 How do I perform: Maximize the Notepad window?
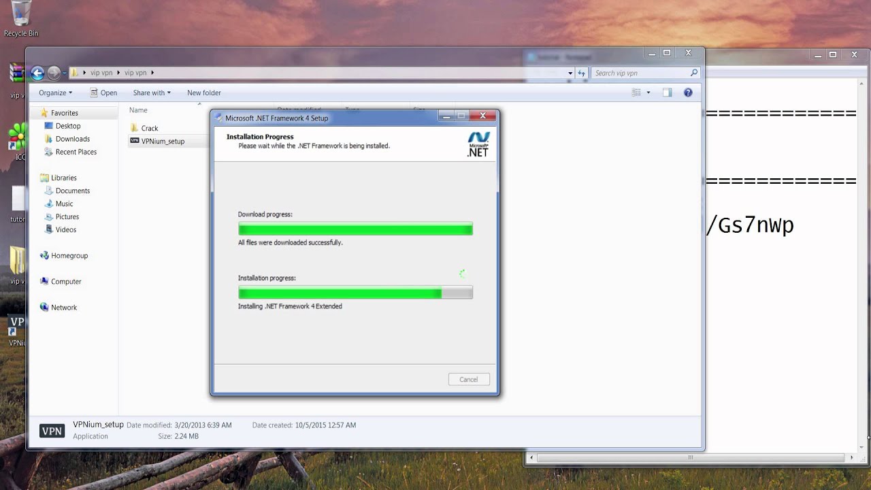pyautogui.click(x=832, y=54)
